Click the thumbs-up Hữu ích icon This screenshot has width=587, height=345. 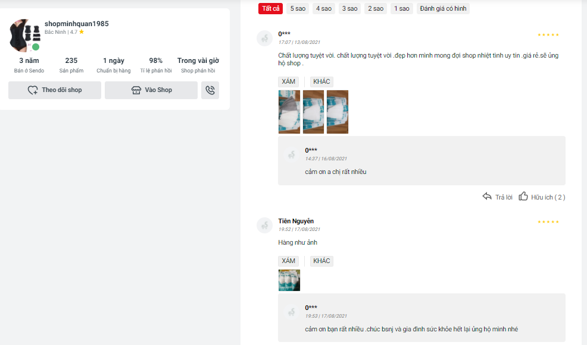(523, 197)
